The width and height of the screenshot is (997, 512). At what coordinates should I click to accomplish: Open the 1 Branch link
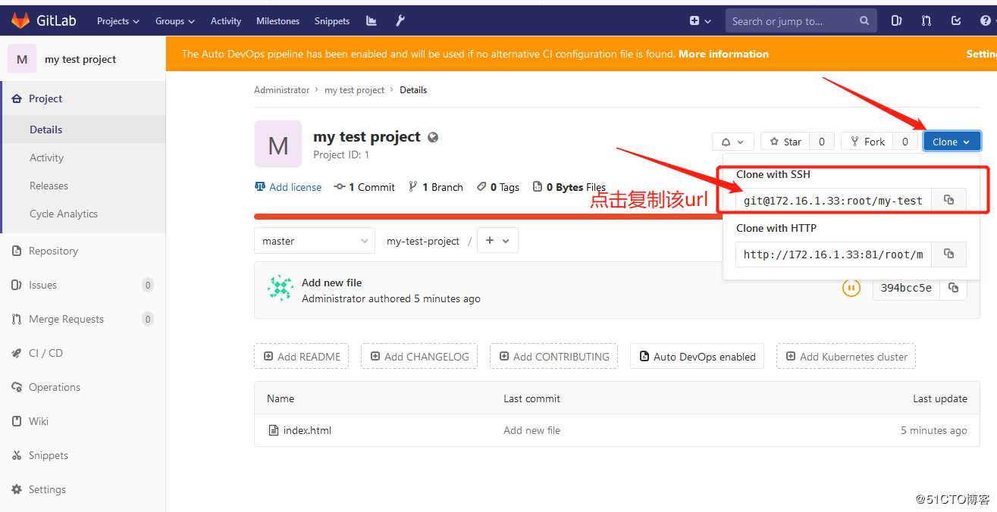point(436,187)
